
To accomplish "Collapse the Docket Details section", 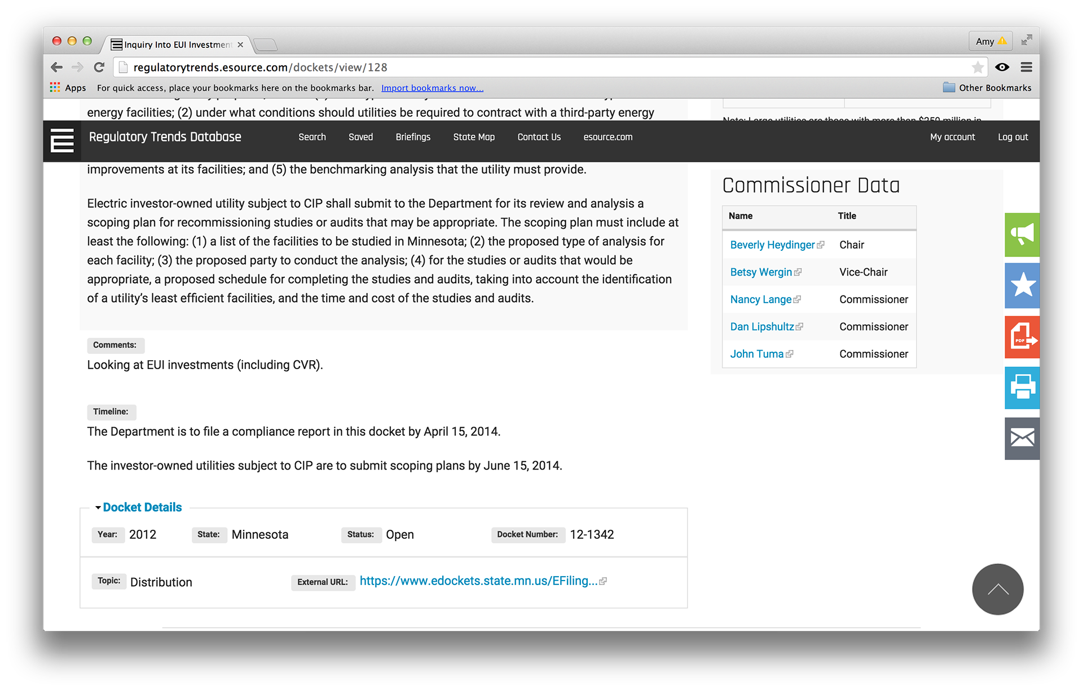I will [142, 507].
